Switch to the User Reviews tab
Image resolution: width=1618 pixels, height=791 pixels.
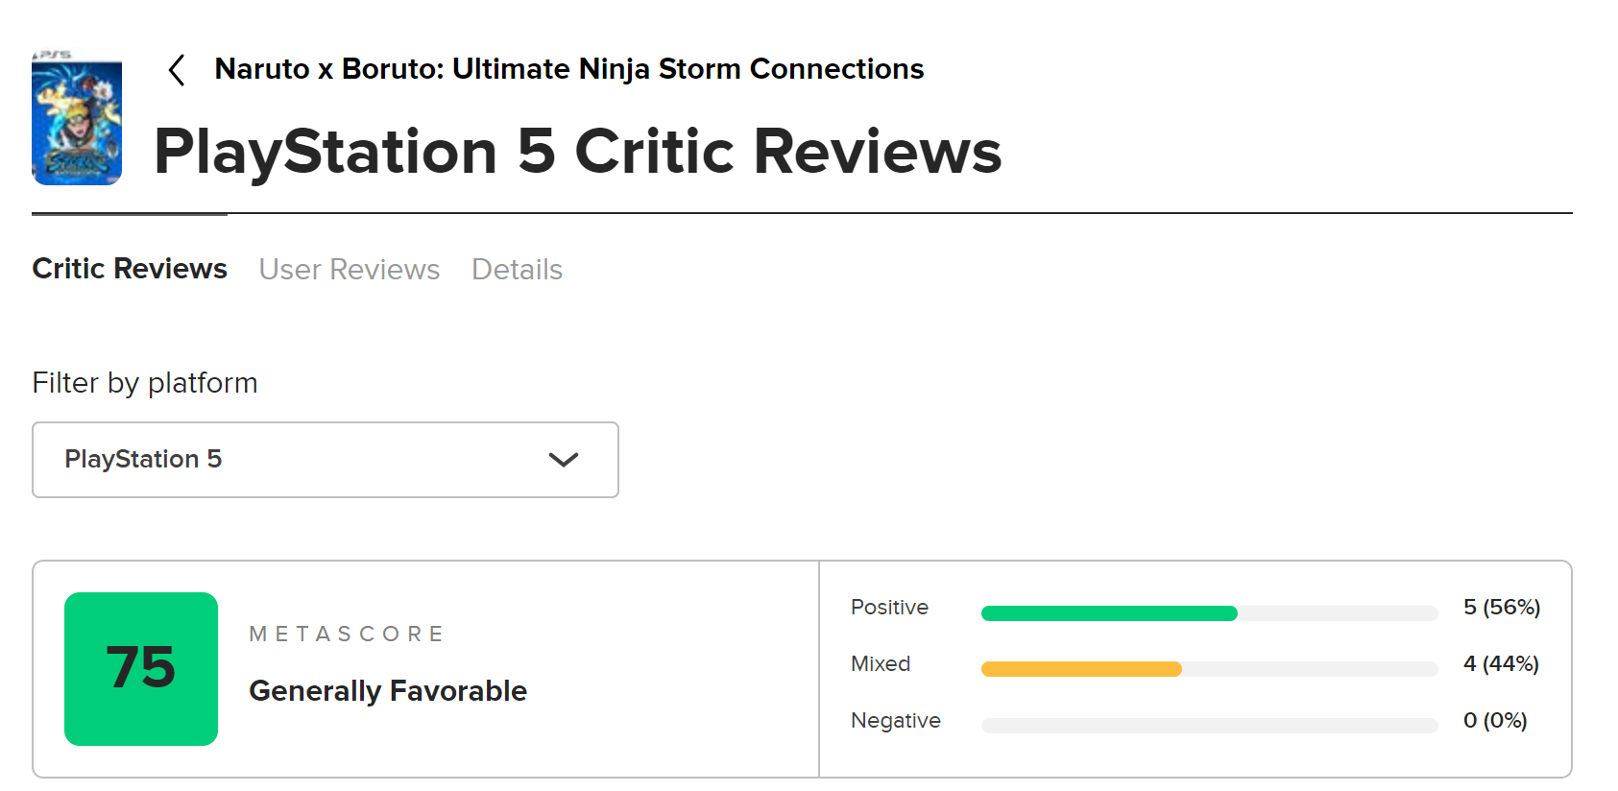(350, 270)
